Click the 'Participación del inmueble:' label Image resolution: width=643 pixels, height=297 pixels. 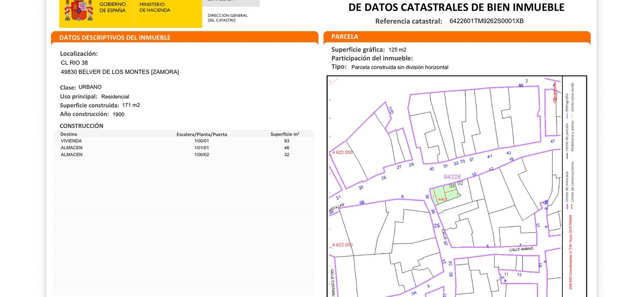[x=372, y=58]
